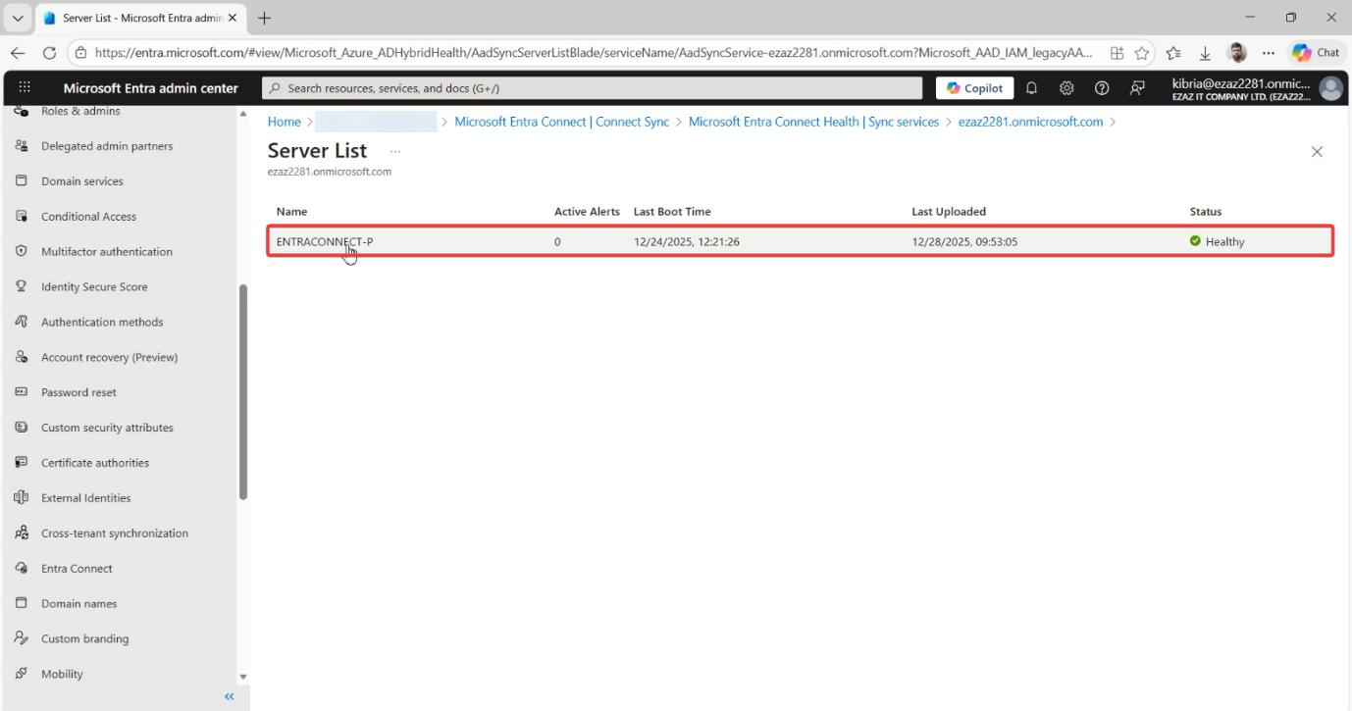Click the External Identities sidebar icon
Screen dimensions: 1352x711
(x=21, y=498)
